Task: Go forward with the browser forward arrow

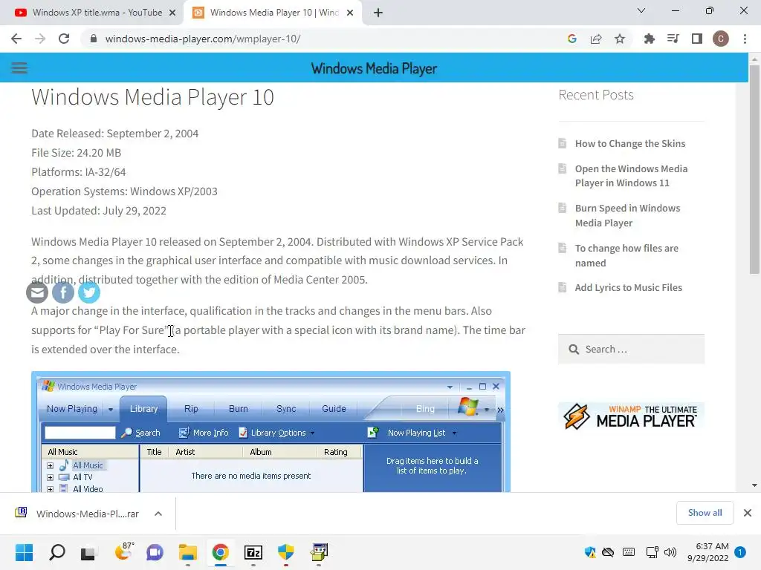Action: click(x=40, y=39)
